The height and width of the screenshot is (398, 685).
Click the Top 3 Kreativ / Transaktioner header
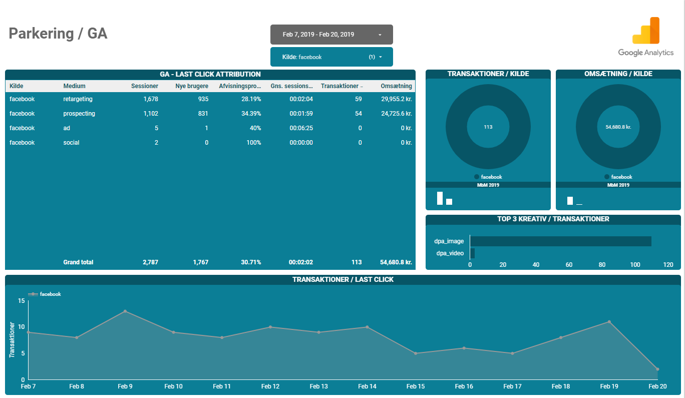[x=553, y=219]
